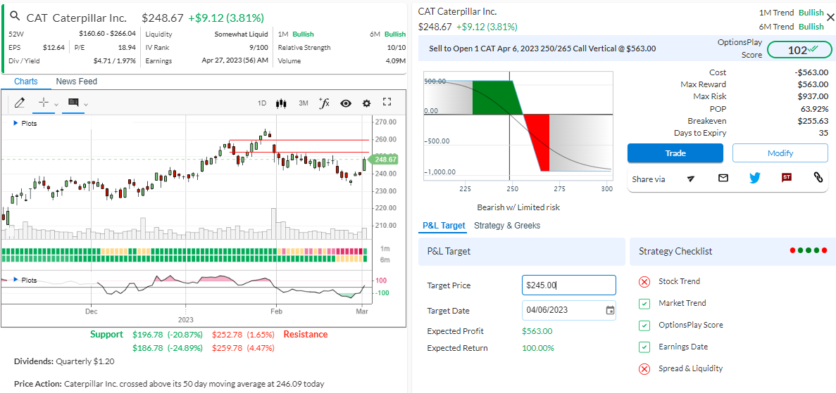Screen dimensions: 836x393
Task: Click the Max Risk $937.00 value
Action: pyautogui.click(x=813, y=96)
